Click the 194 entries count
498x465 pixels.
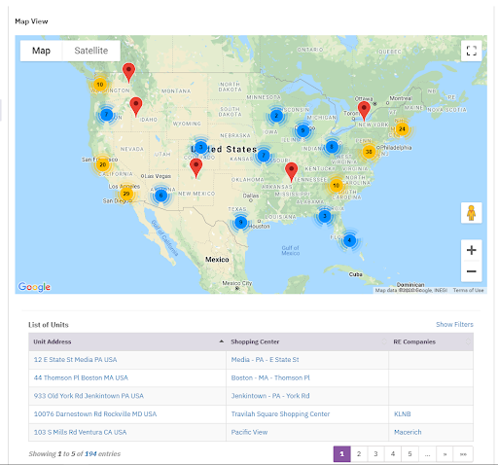(90, 454)
